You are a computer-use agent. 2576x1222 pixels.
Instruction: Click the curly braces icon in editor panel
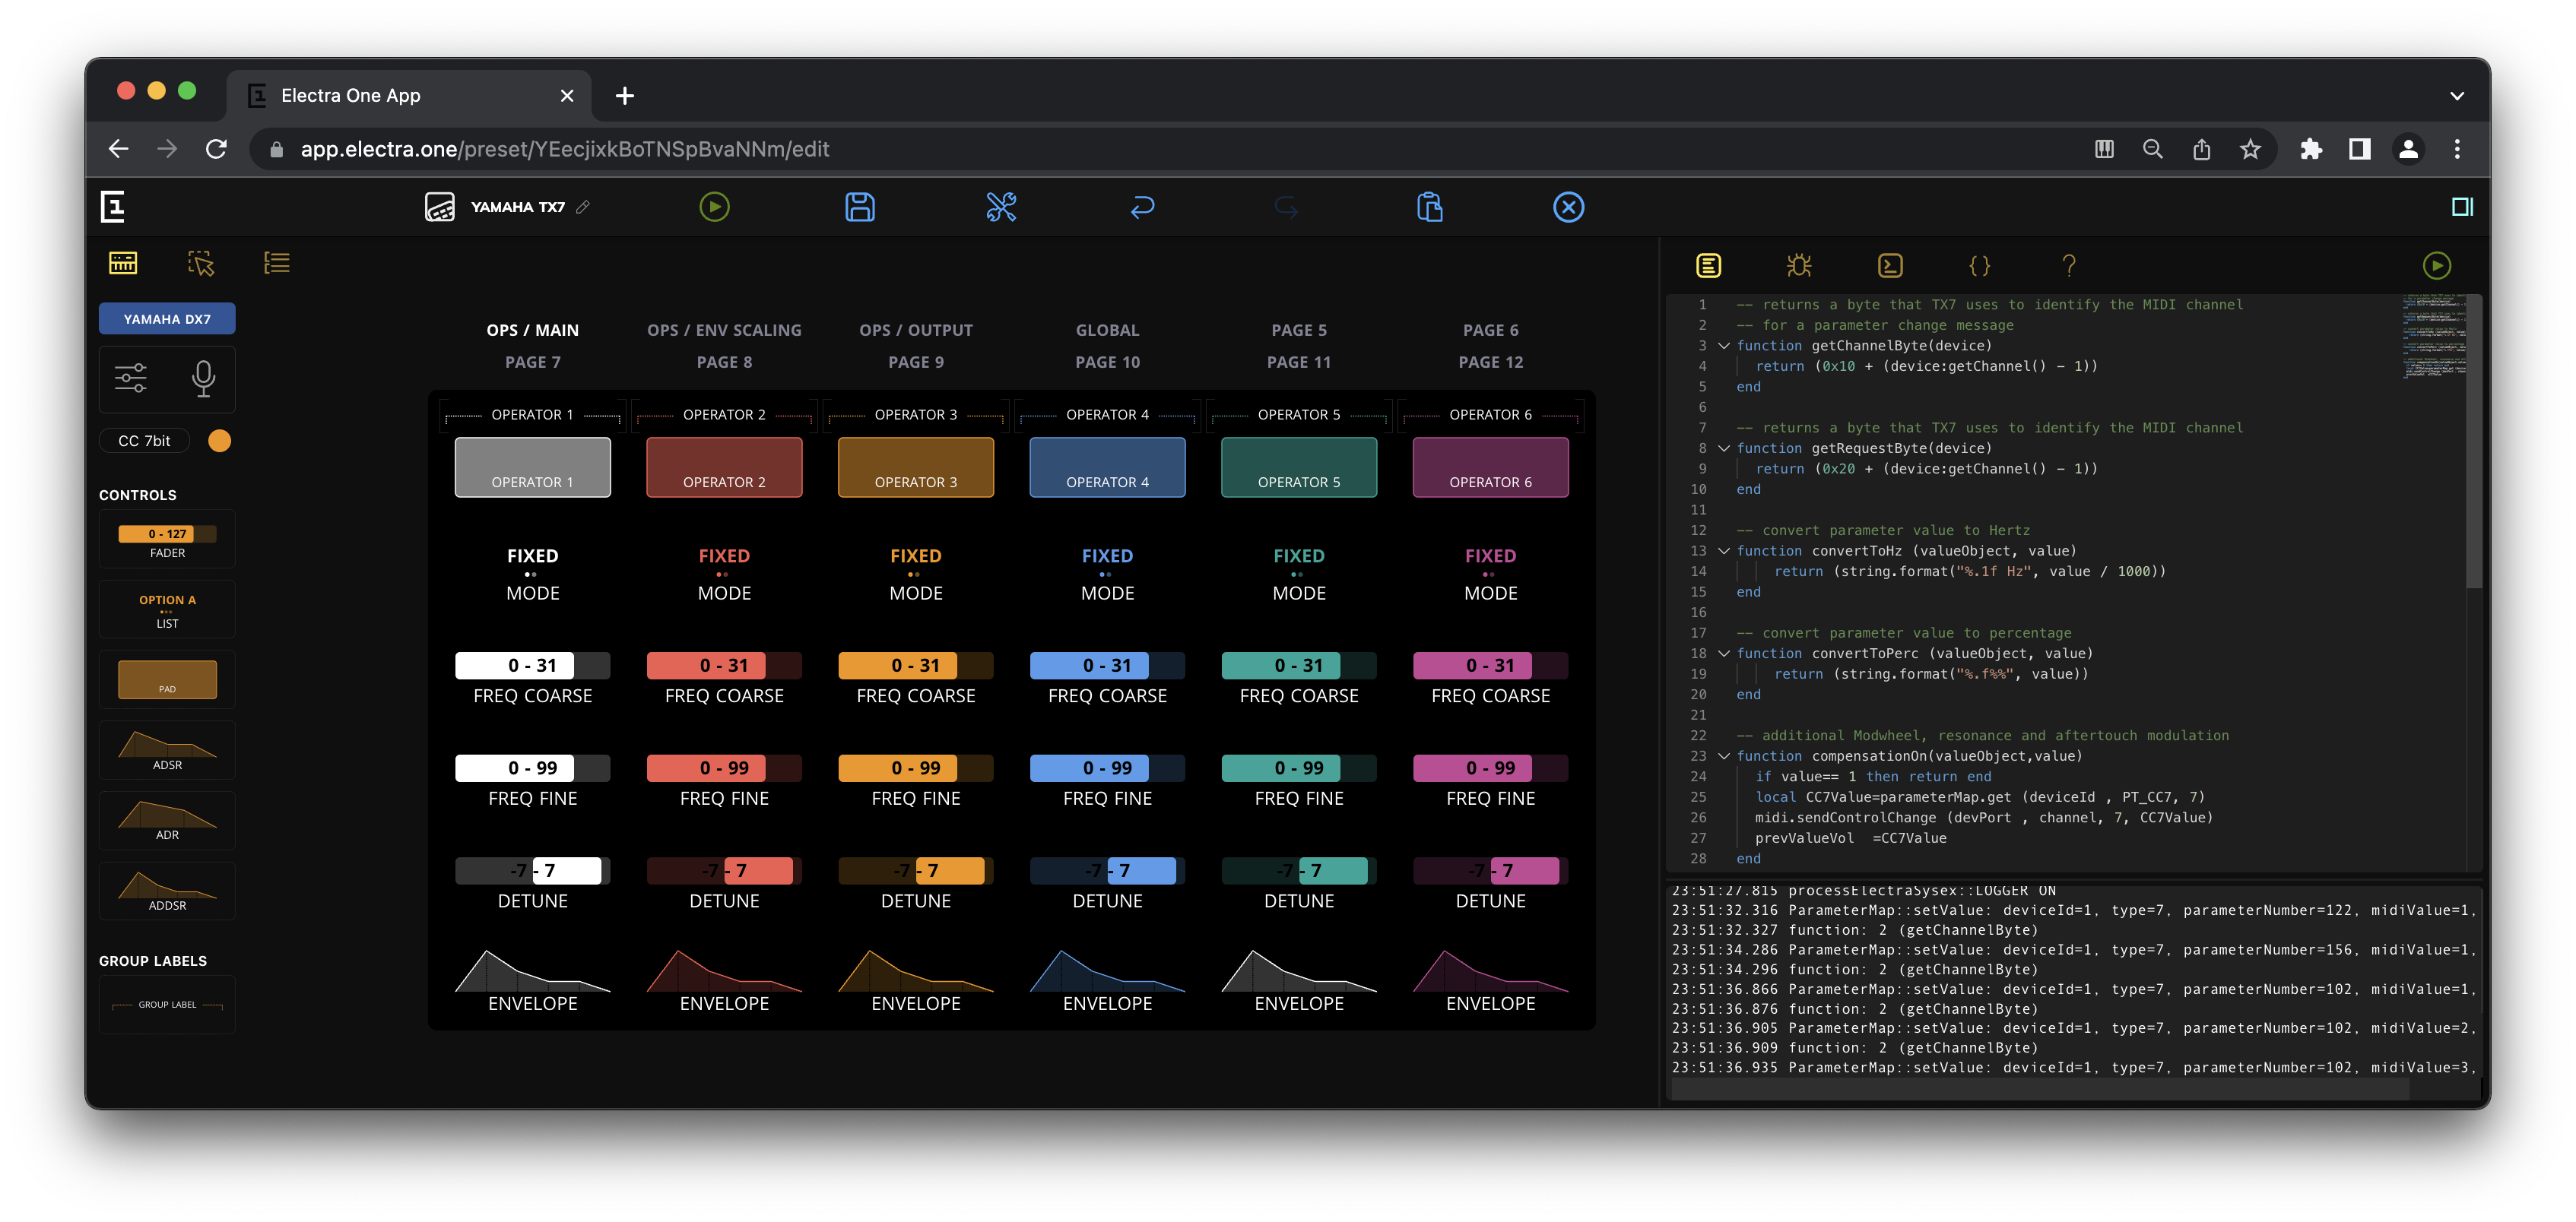(x=1979, y=264)
